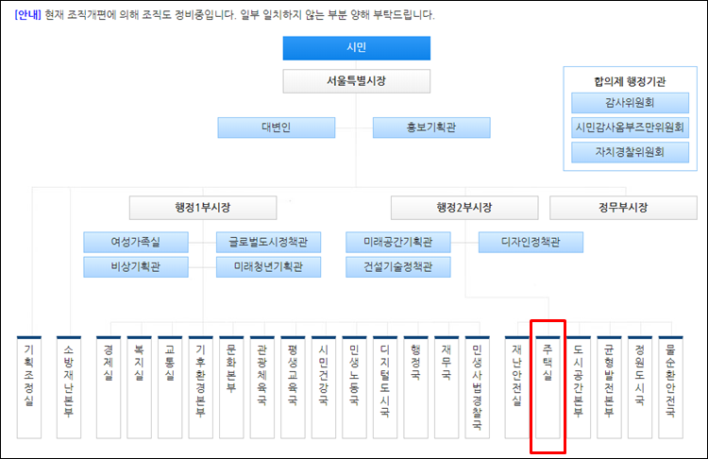Open the 건설기술정책관 box
Viewport: 708px width, 459px height.
point(398,267)
